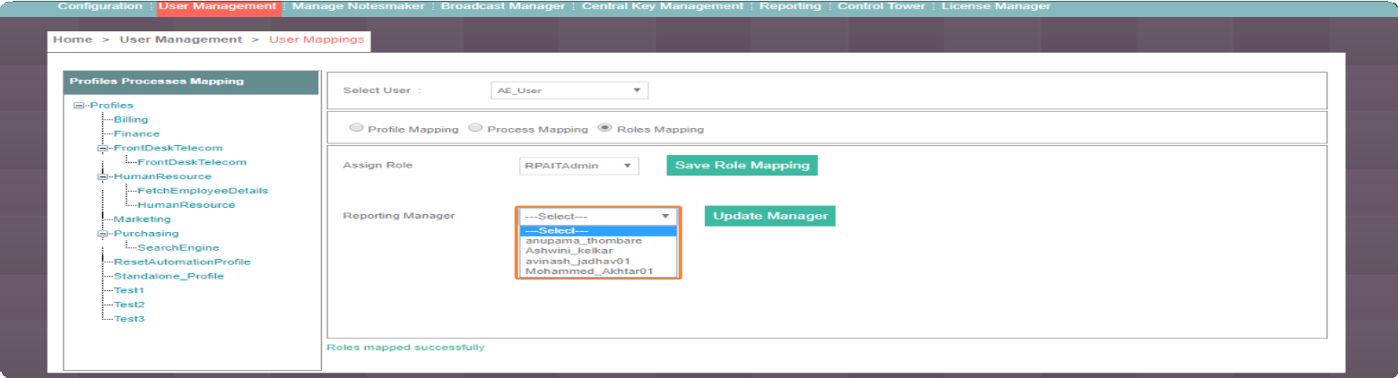Collapse the FrontDeskTelecom tree node
Image resolution: width=1398 pixels, height=378 pixels.
tap(102, 148)
